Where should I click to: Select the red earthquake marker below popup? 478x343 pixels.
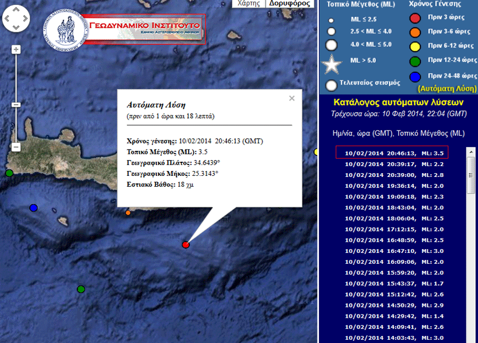click(186, 245)
